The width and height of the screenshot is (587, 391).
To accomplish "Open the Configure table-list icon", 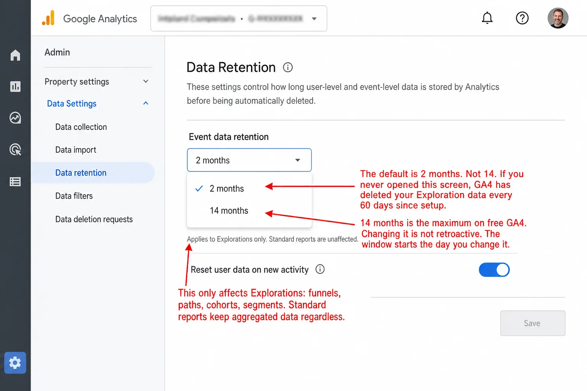I will [15, 182].
